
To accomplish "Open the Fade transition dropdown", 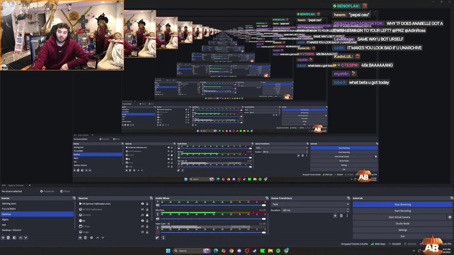I will pos(310,204).
